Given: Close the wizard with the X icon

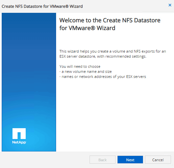Looking at the screenshot, I should pos(170,5).
